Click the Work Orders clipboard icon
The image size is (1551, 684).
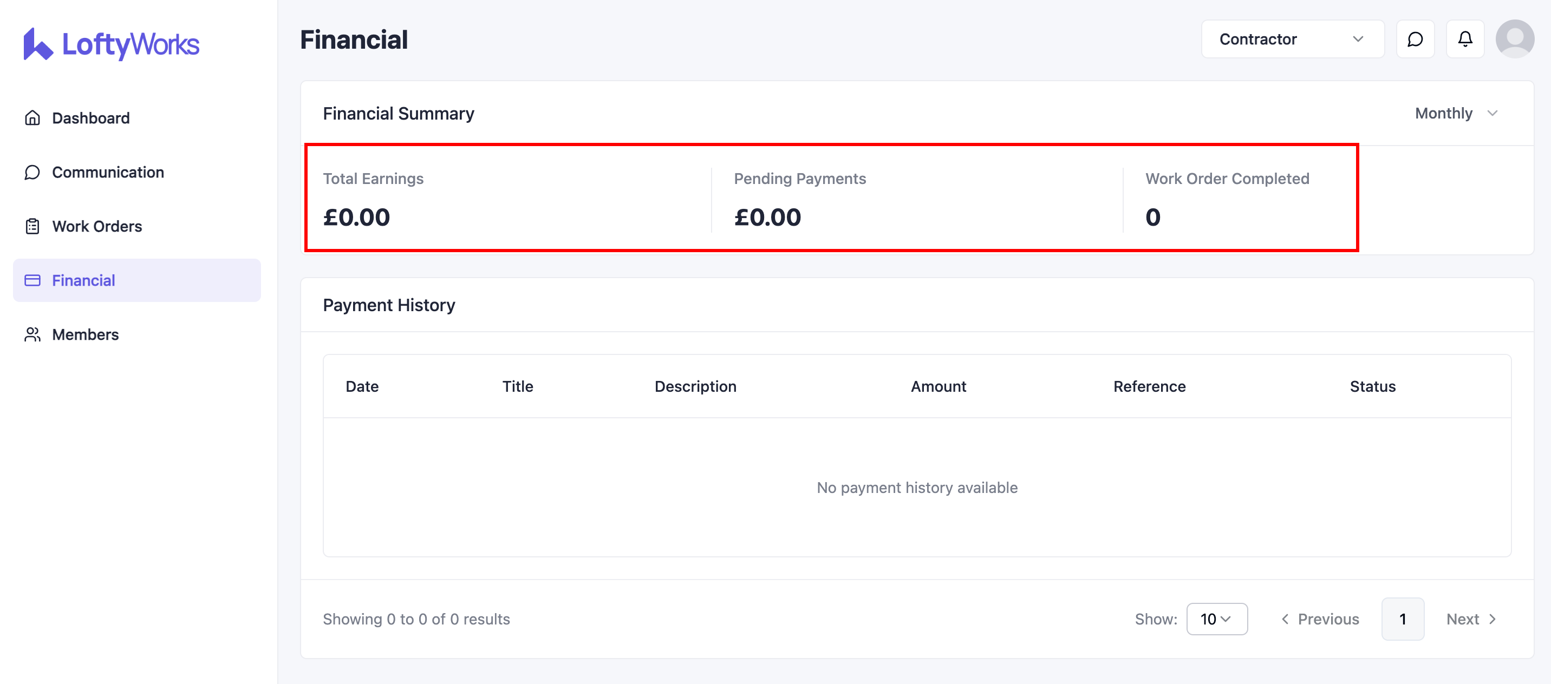32,227
